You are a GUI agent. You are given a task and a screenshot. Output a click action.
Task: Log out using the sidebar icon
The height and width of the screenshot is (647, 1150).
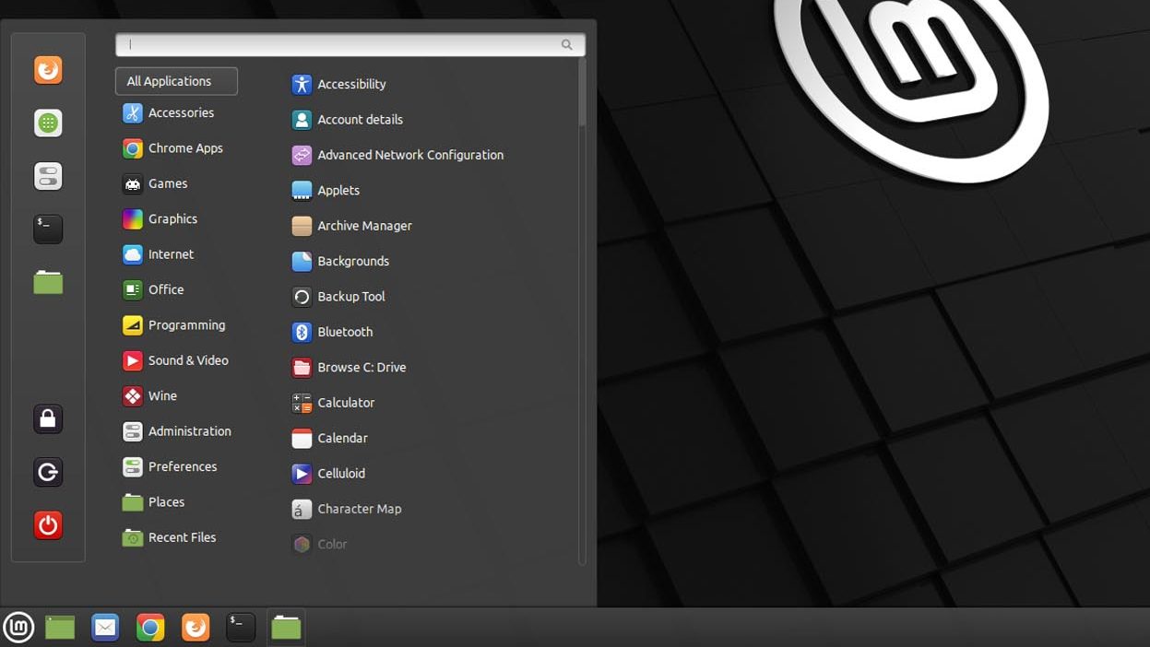click(47, 472)
